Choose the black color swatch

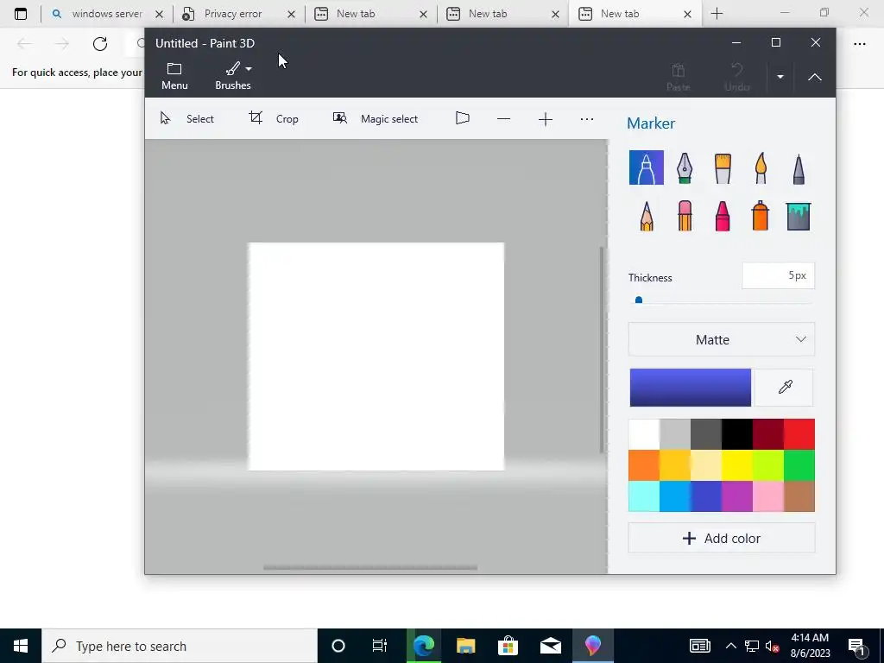click(x=737, y=434)
